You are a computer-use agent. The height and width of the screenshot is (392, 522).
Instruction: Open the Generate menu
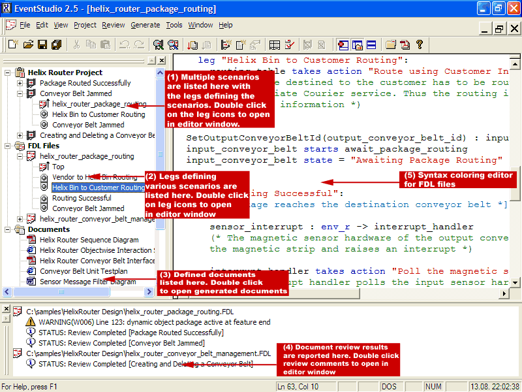(145, 25)
